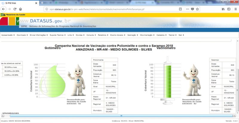This screenshot has height=123, width=239.
Task: Click the browser forward arrow
Action: point(9,9)
